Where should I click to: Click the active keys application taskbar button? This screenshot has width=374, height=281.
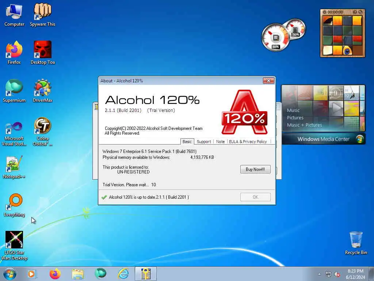146,274
